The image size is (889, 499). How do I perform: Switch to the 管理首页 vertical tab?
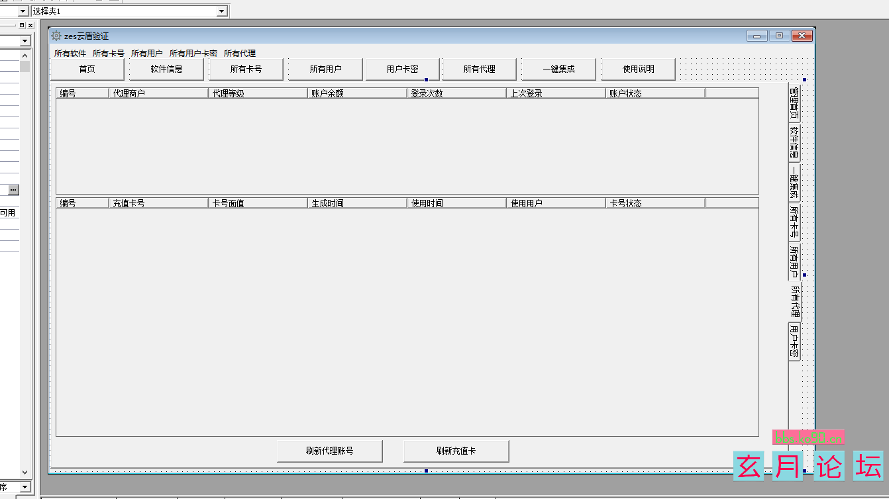(x=794, y=103)
